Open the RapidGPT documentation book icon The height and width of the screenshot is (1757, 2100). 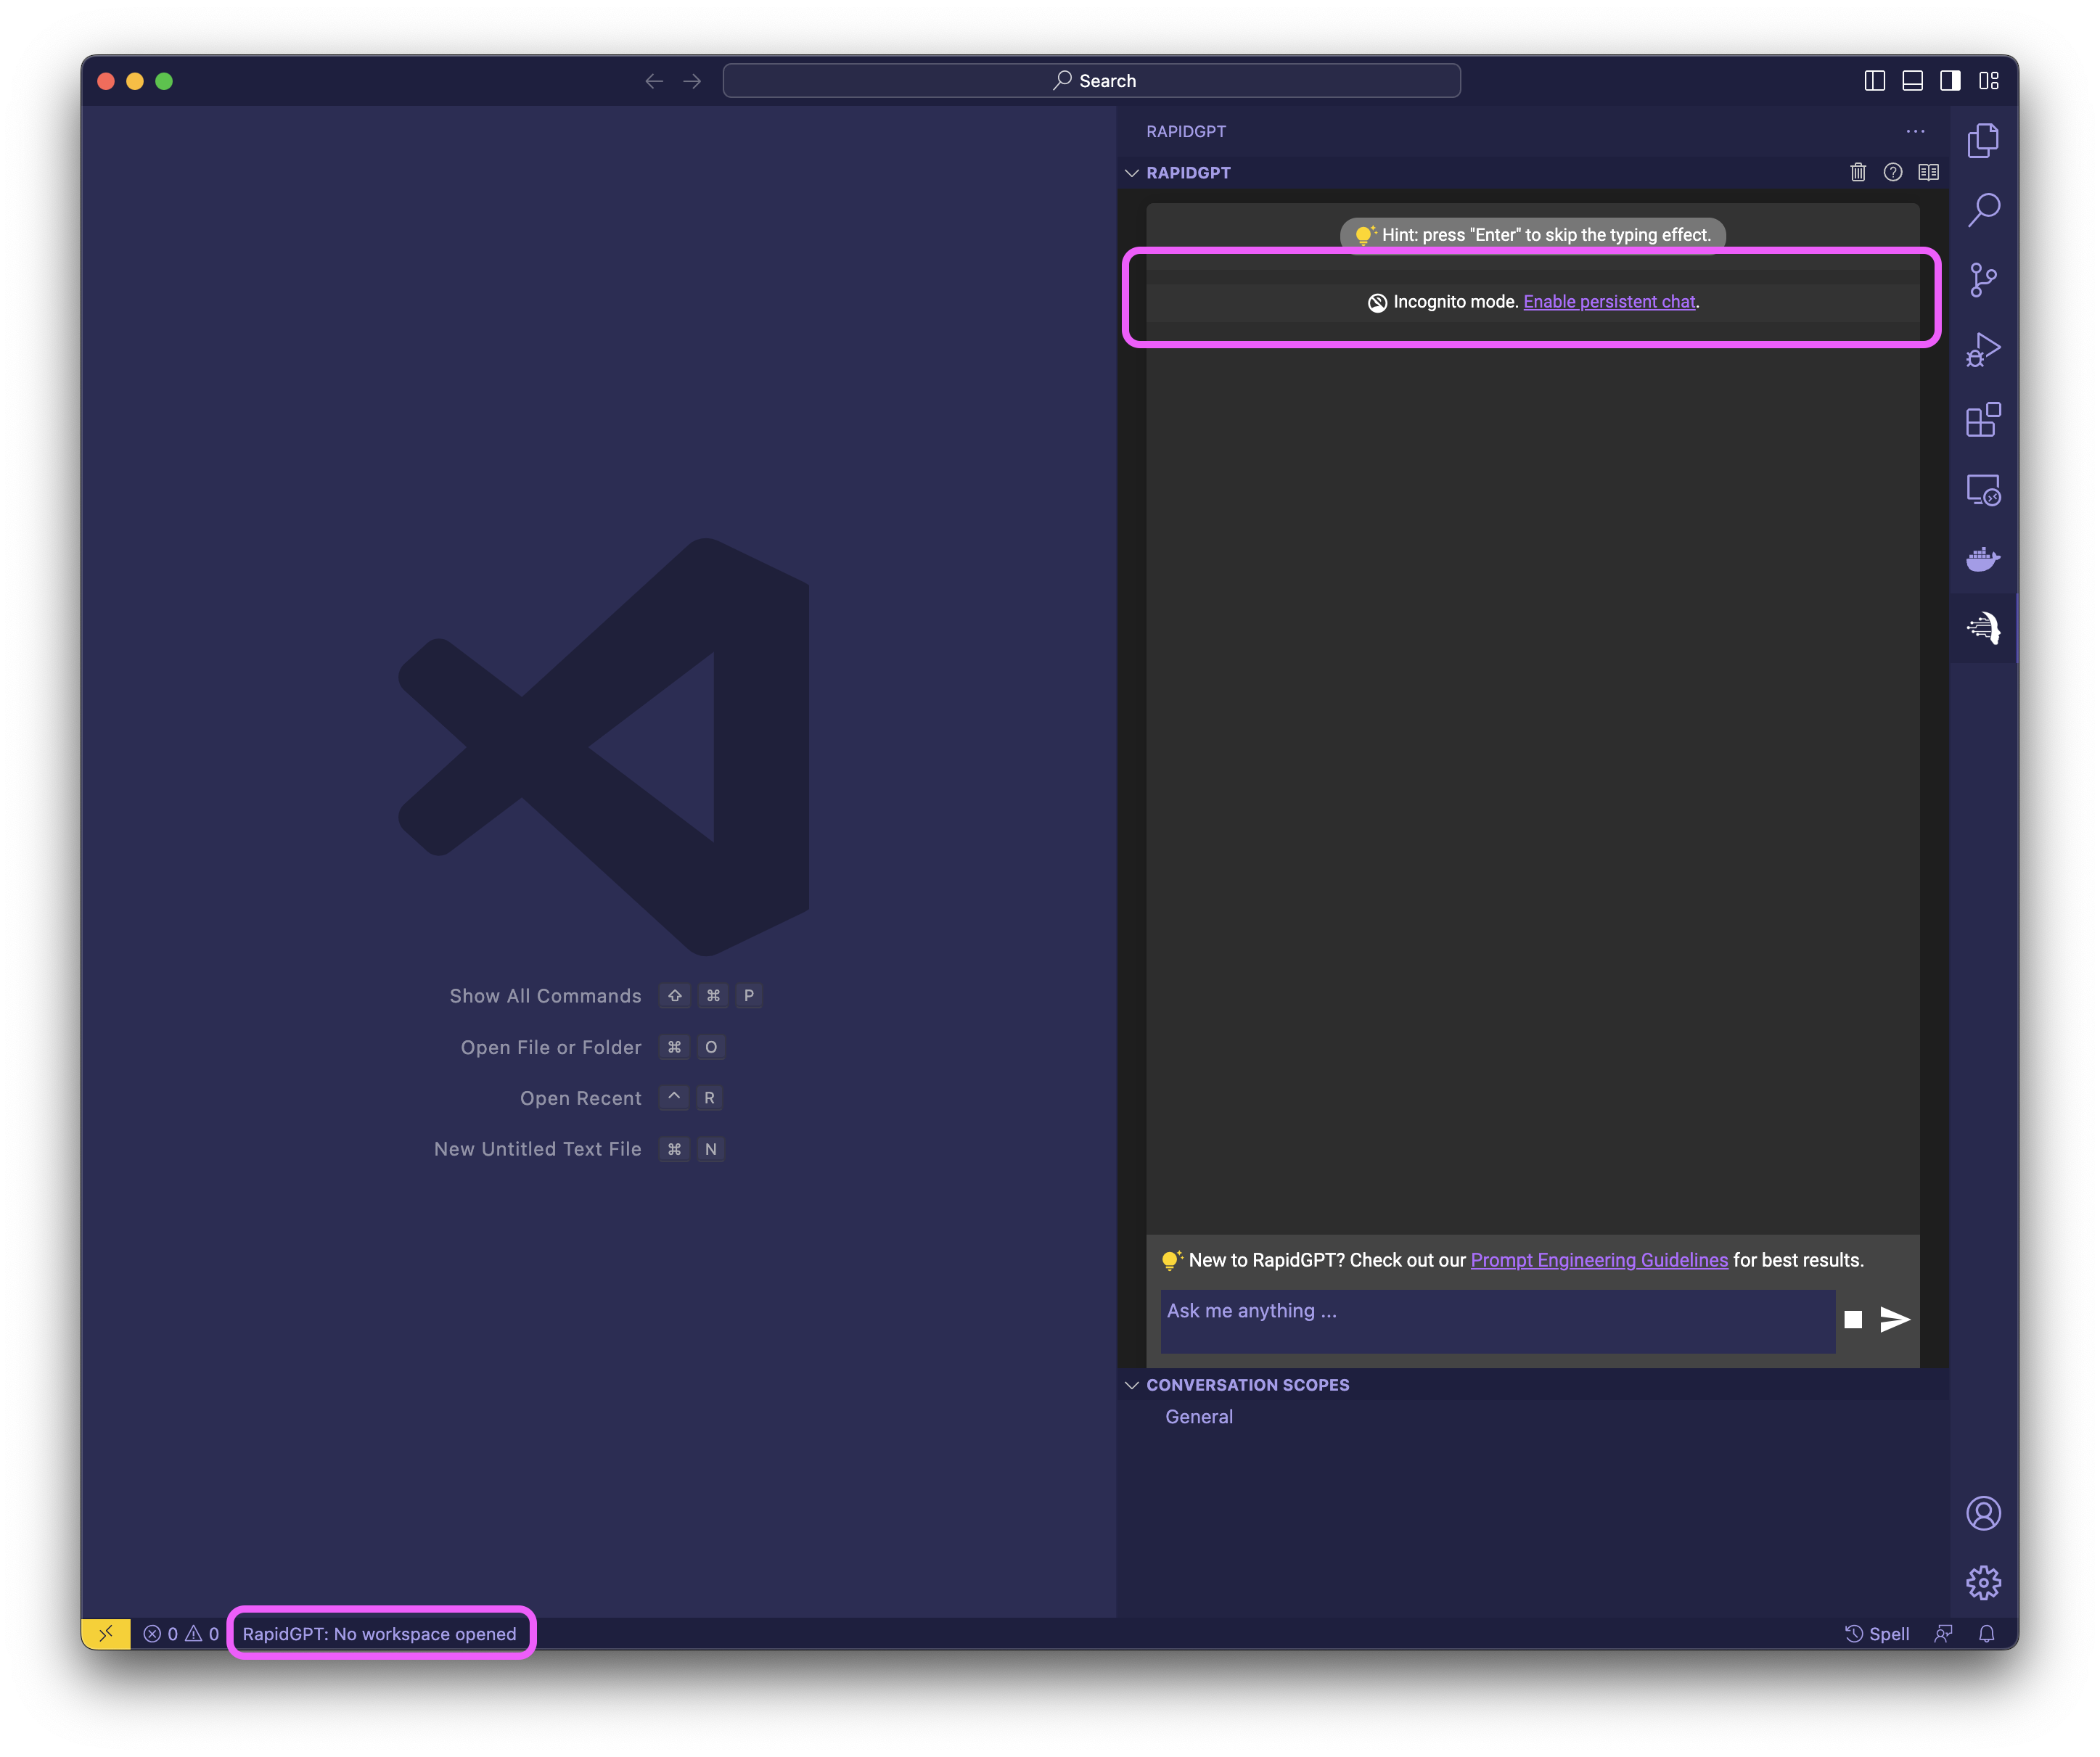tap(1929, 172)
